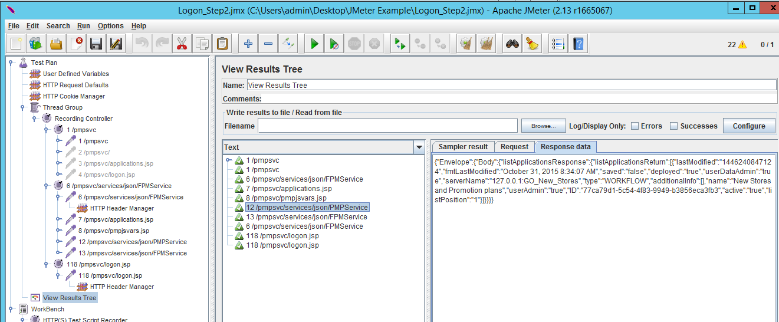Viewport: 779px width, 322px height.
Task: Click the Name field containing View Results Tree
Action: click(x=511, y=85)
